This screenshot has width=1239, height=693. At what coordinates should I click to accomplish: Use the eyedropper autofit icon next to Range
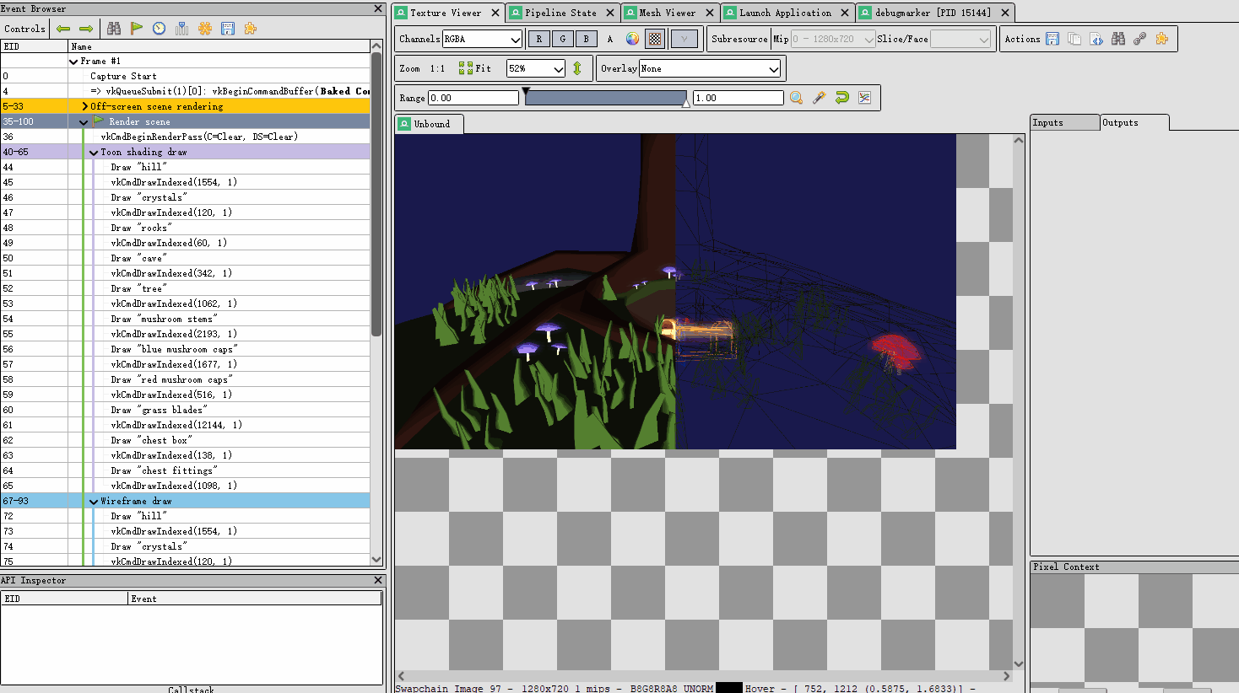point(818,98)
